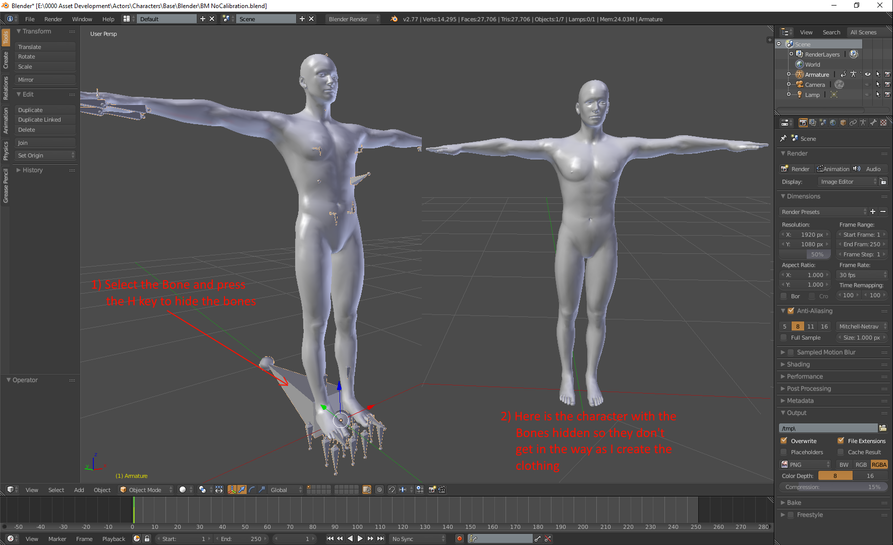
Task: Uncheck File Extensions option
Action: tap(841, 441)
